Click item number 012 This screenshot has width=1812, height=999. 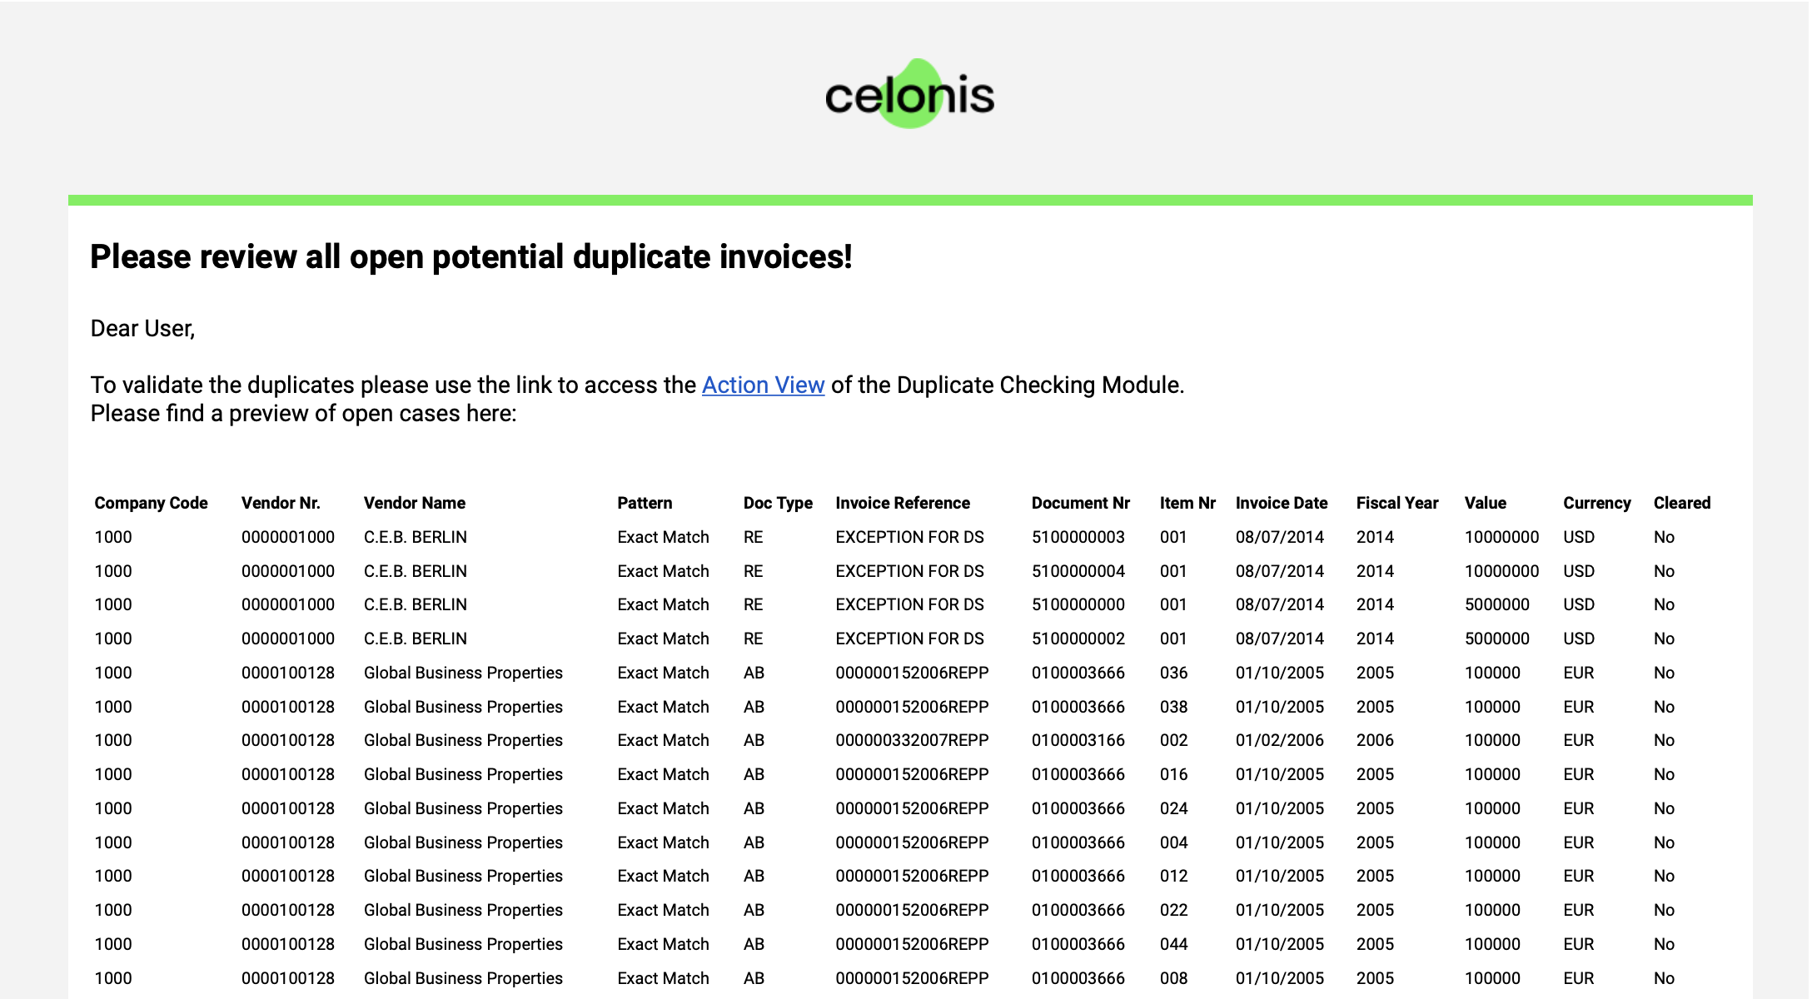click(x=1173, y=876)
